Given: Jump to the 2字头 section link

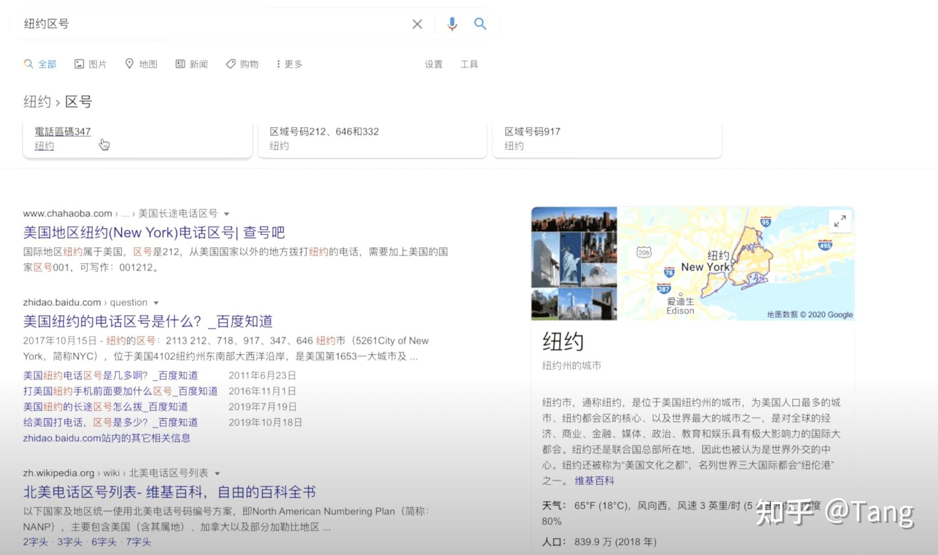Looking at the screenshot, I should [x=36, y=542].
